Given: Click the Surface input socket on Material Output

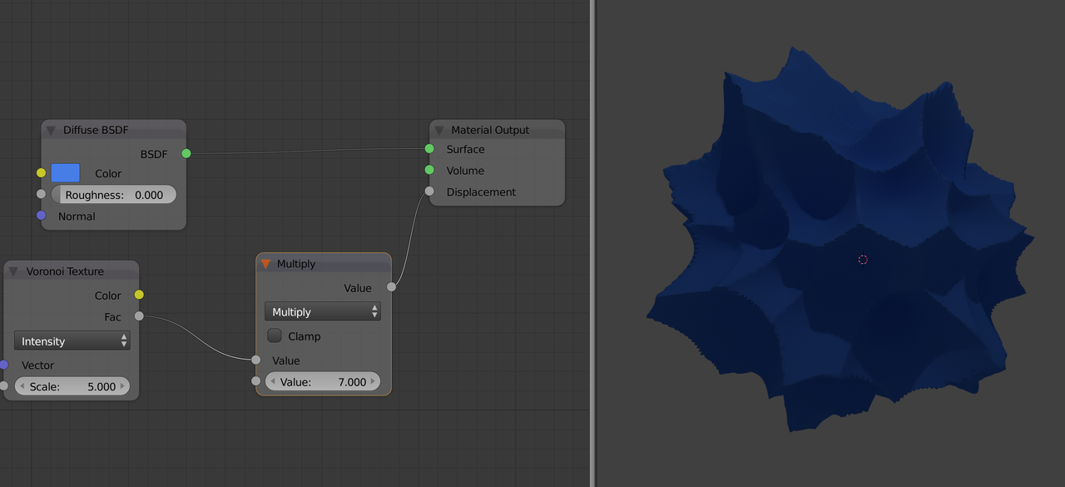Looking at the screenshot, I should [x=429, y=149].
